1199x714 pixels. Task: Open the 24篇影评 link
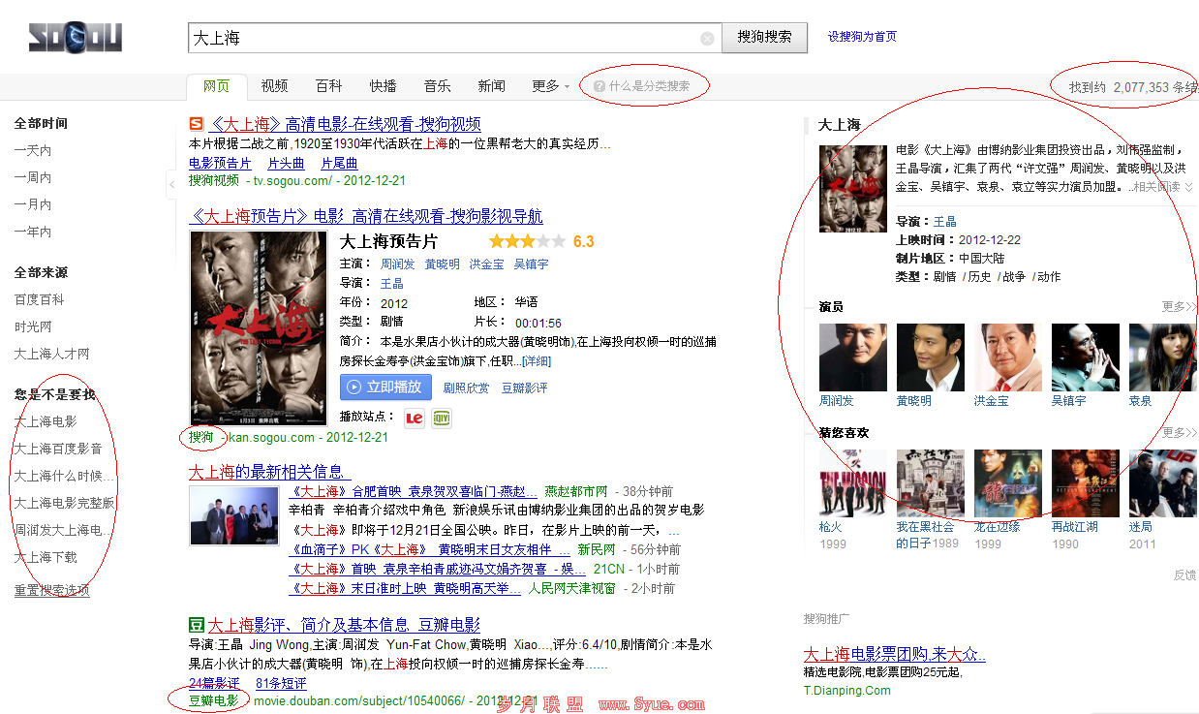click(x=214, y=683)
